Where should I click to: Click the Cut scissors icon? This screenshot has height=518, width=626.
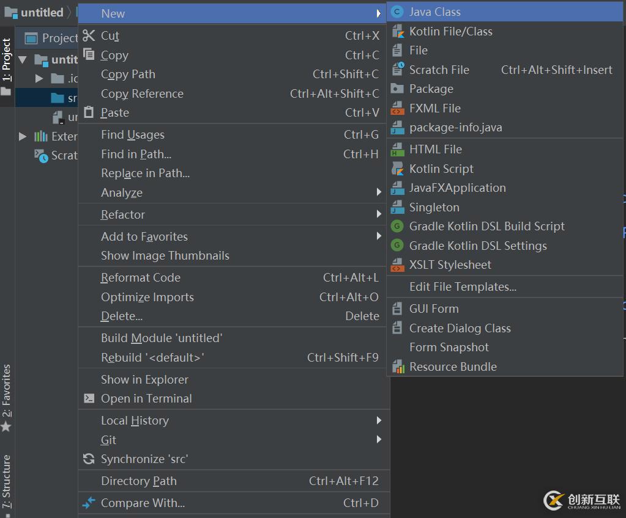(89, 35)
